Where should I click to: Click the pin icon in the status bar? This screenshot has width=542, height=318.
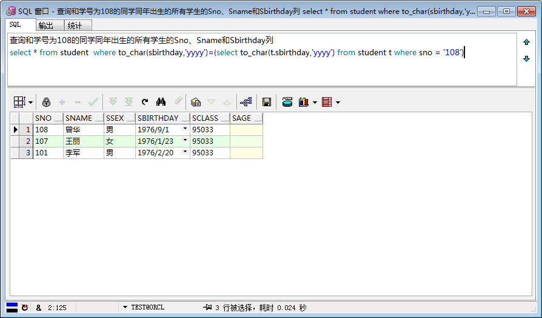pos(207,307)
